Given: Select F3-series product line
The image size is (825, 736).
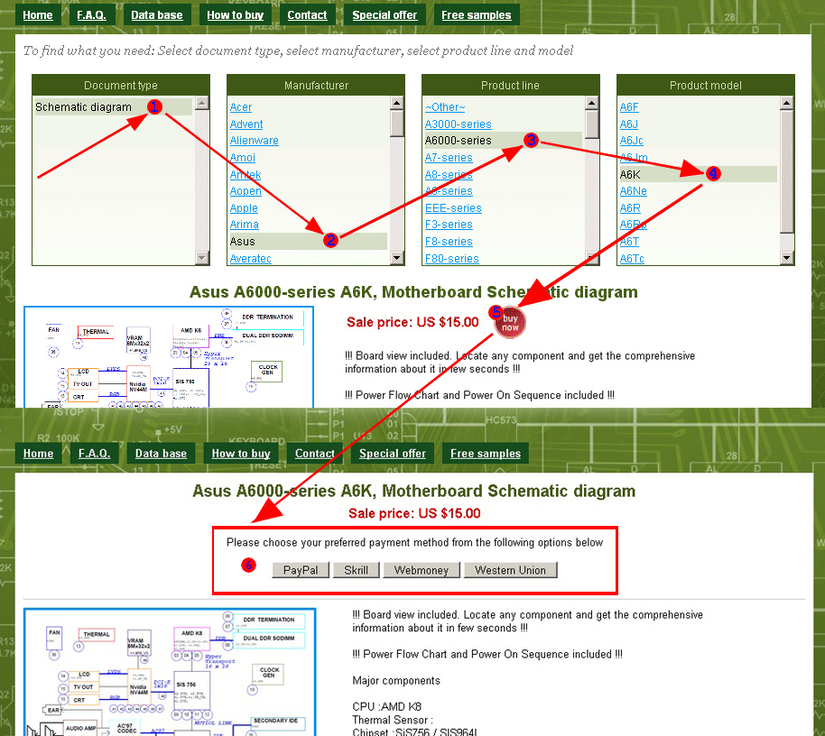Looking at the screenshot, I should point(449,225).
